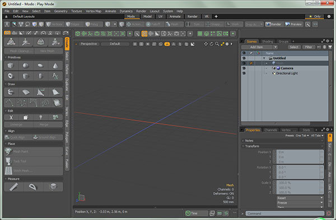The height and width of the screenshot is (220, 336).
Task: Click the Add Item button
Action: tap(256, 47)
